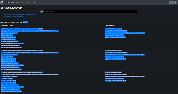Click the shard-00-01 instance target label
This screenshot has height=94, width=178.
[125, 55]
